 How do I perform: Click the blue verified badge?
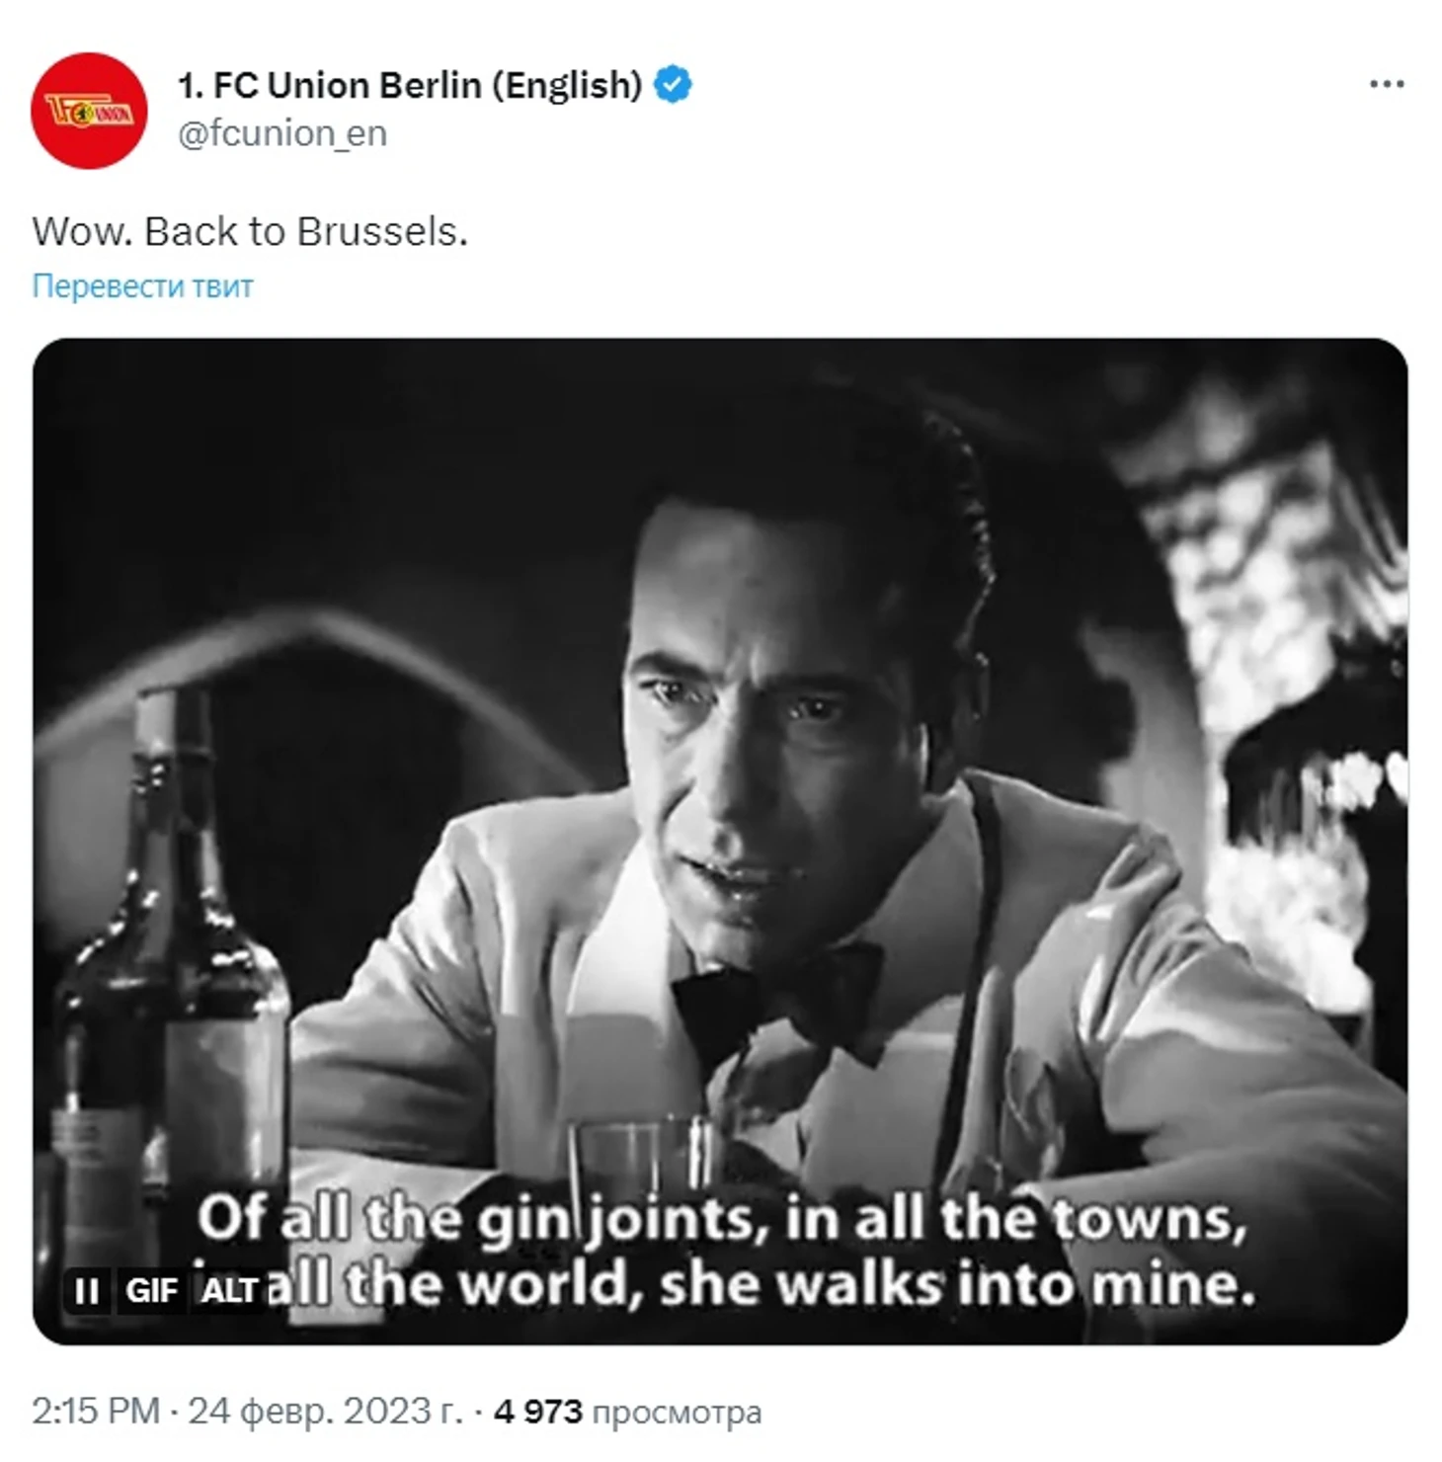pyautogui.click(x=674, y=85)
